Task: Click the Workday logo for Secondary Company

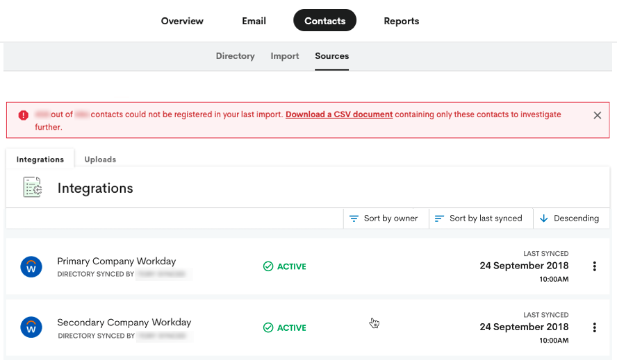Action: pyautogui.click(x=31, y=327)
